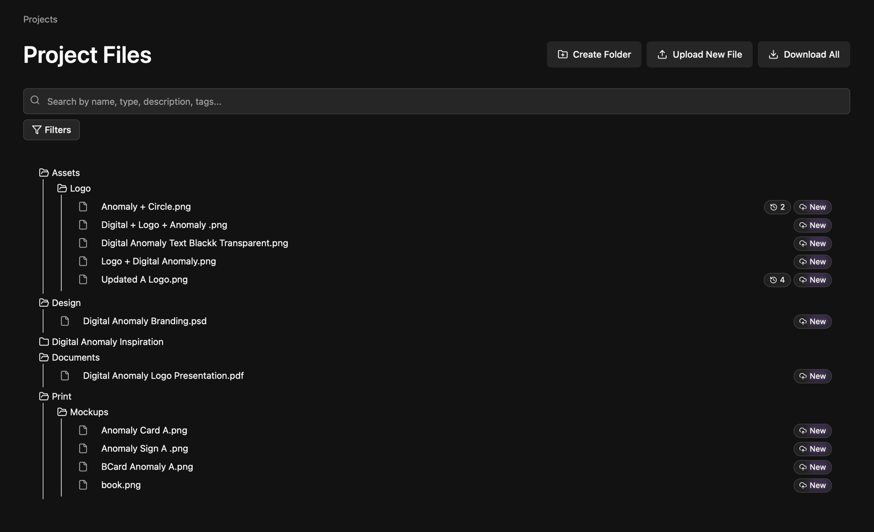Screen dimensions: 874x532
Task: Open the Filters dropdown
Action: point(51,130)
